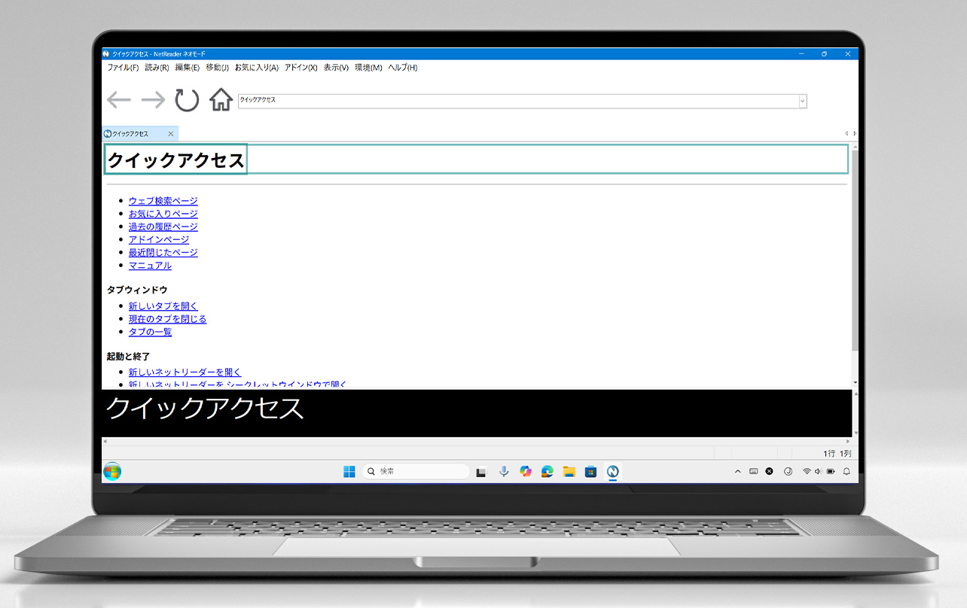967x608 pixels.
Task: Reload the current page
Action: coord(186,99)
